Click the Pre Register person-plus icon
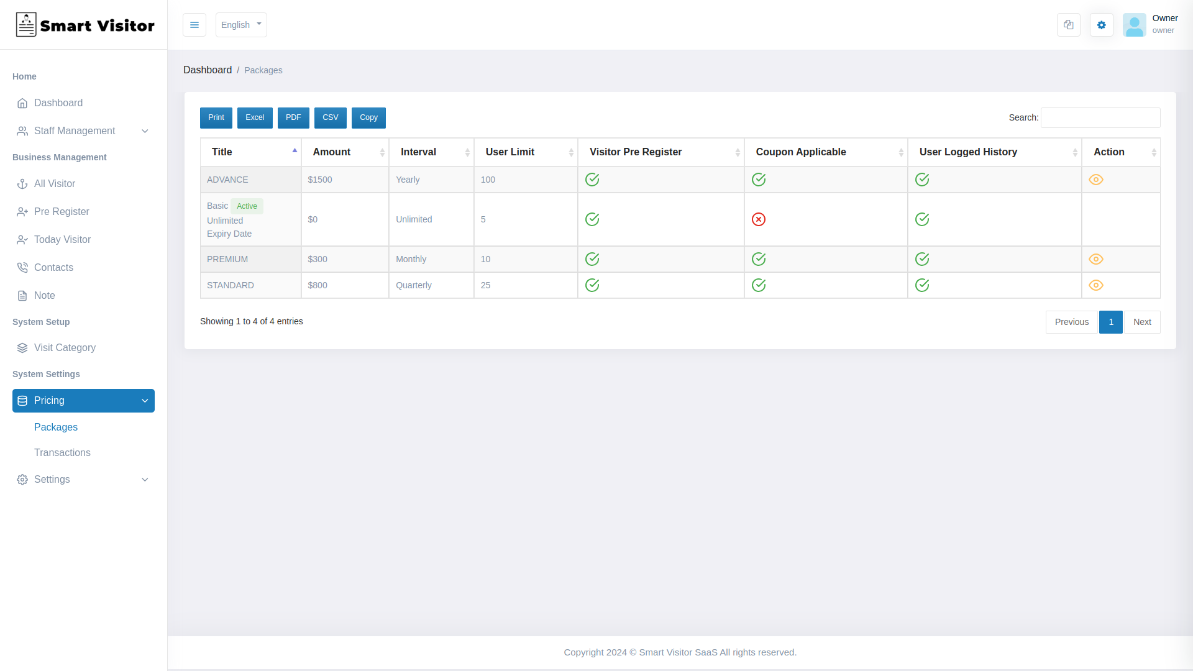Image resolution: width=1193 pixels, height=671 pixels. (x=22, y=212)
